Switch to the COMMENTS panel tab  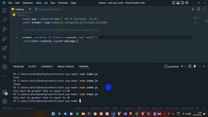(47, 66)
